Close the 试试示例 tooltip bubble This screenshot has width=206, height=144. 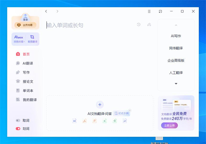coord(130,110)
